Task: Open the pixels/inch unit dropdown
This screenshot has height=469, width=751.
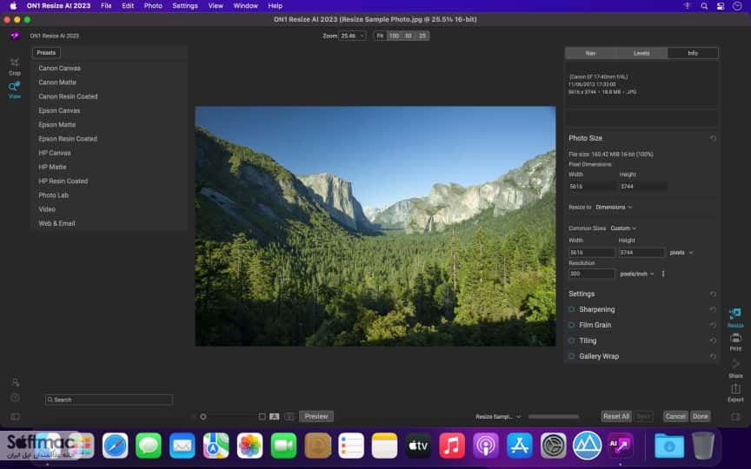Action: click(637, 274)
